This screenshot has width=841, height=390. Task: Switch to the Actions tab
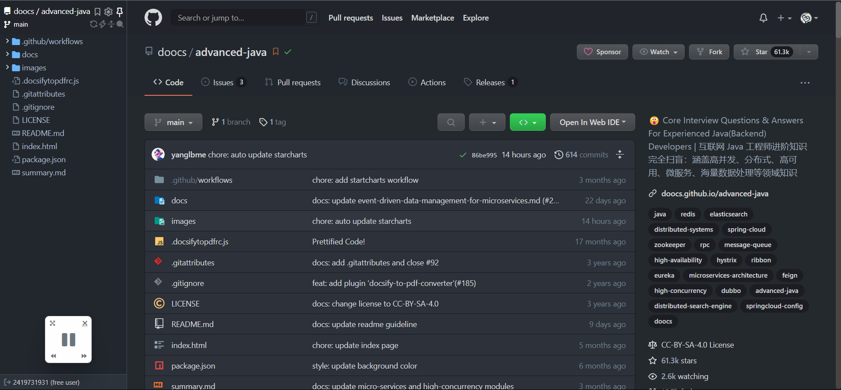[x=427, y=82]
